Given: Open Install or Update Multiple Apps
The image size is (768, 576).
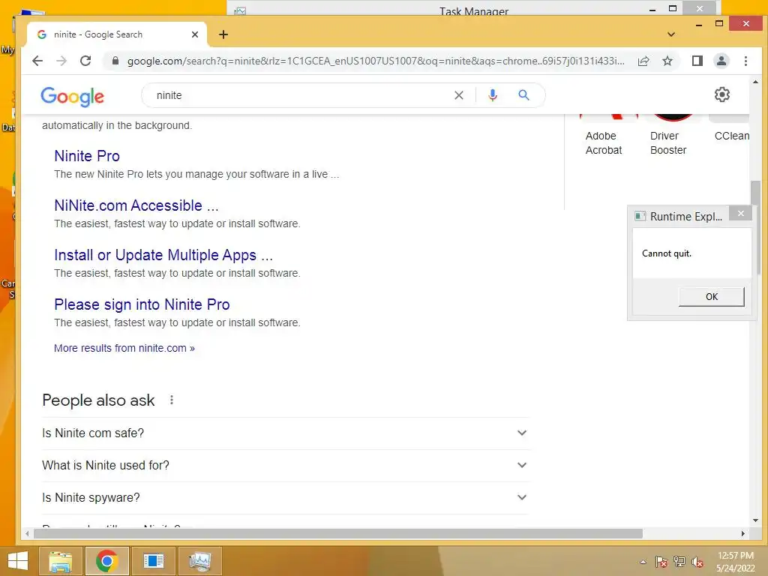Looking at the screenshot, I should pos(163,255).
